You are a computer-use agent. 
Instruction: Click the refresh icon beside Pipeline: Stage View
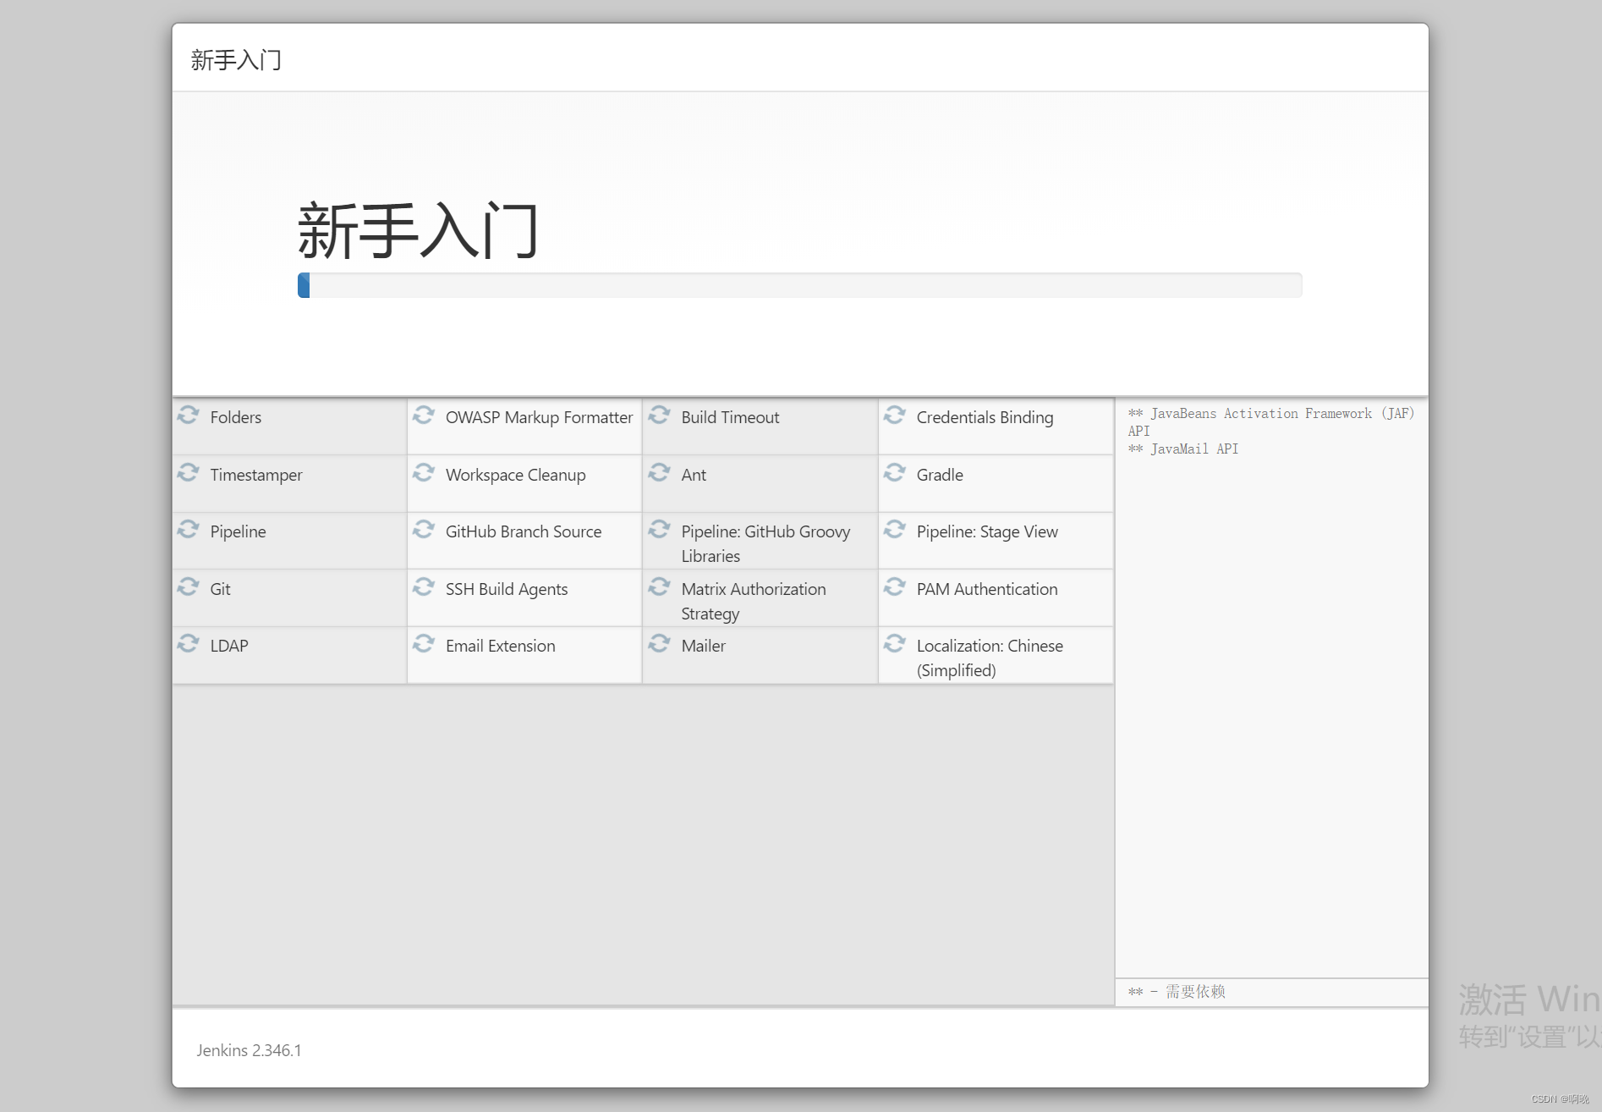(895, 530)
